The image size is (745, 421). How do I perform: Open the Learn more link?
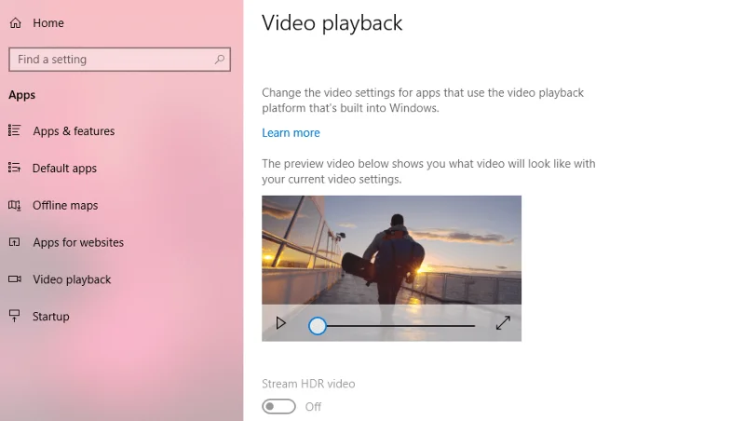291,133
